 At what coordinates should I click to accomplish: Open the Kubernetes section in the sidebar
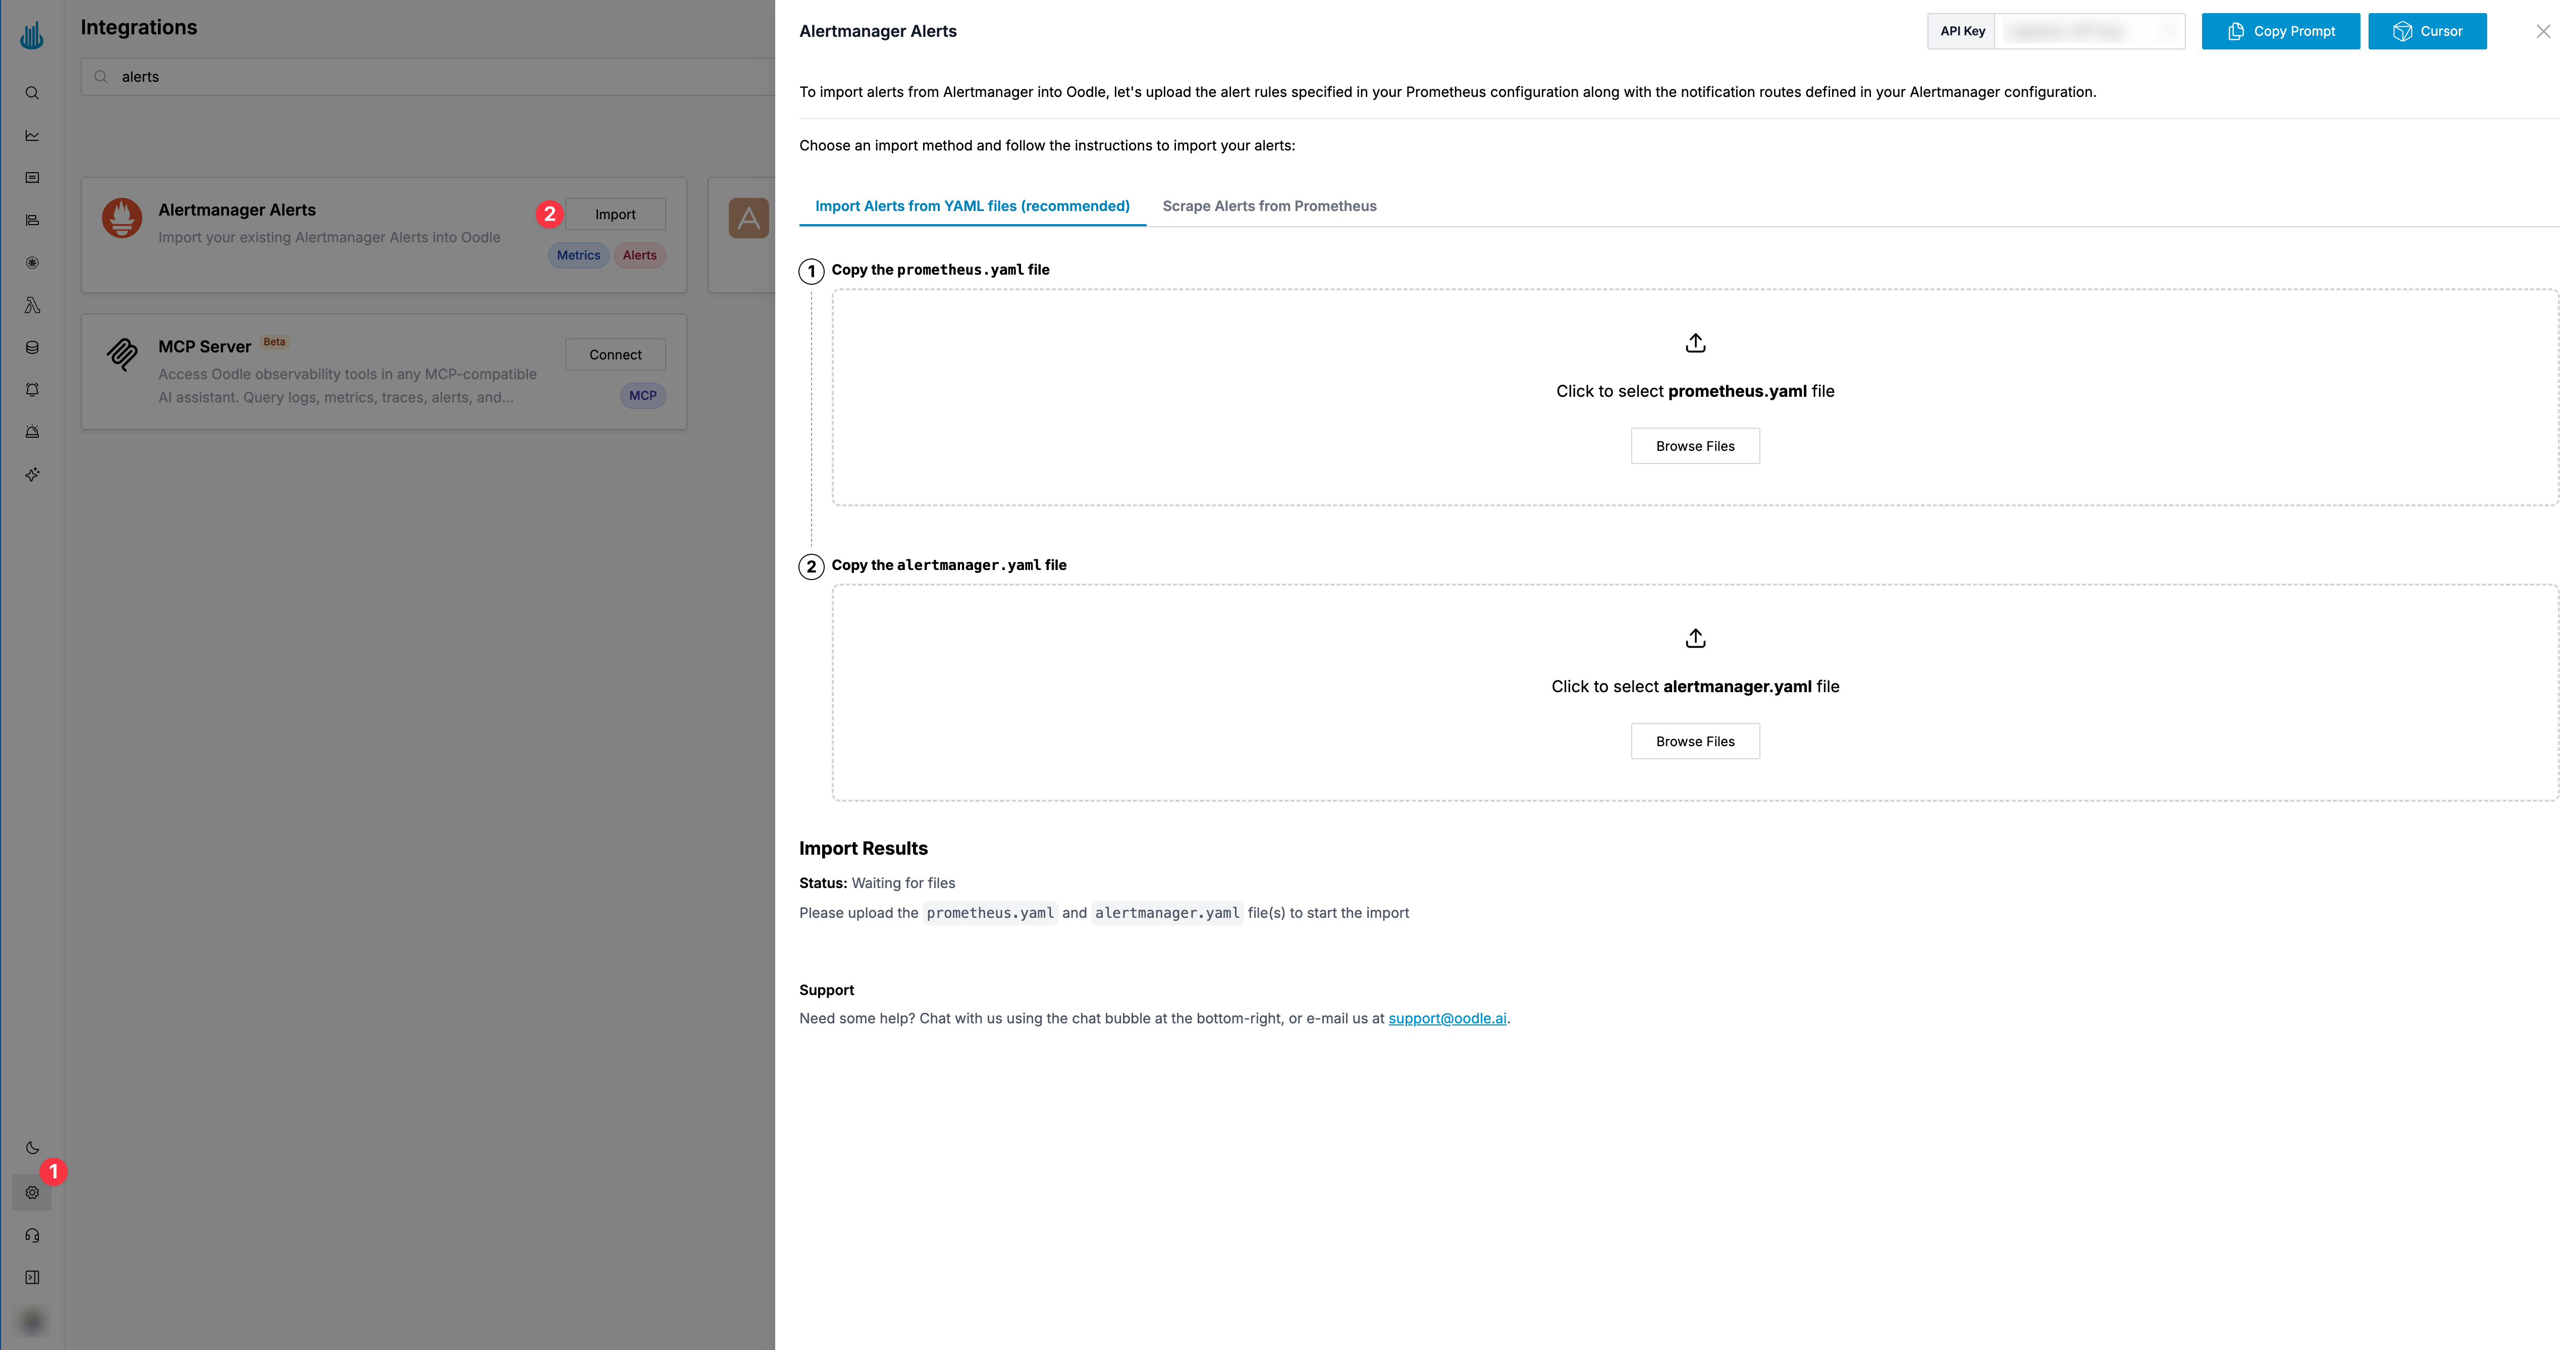click(x=32, y=263)
